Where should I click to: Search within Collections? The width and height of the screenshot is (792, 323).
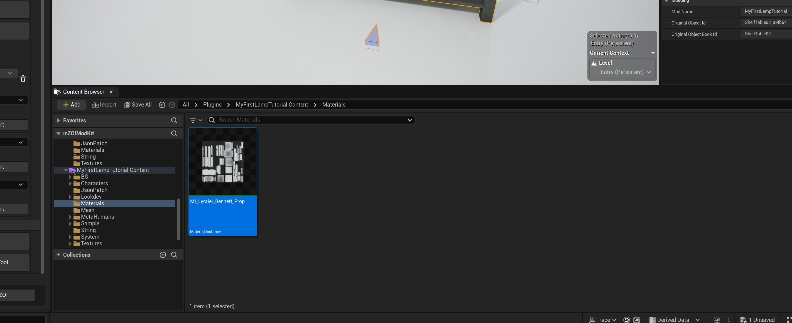(174, 255)
